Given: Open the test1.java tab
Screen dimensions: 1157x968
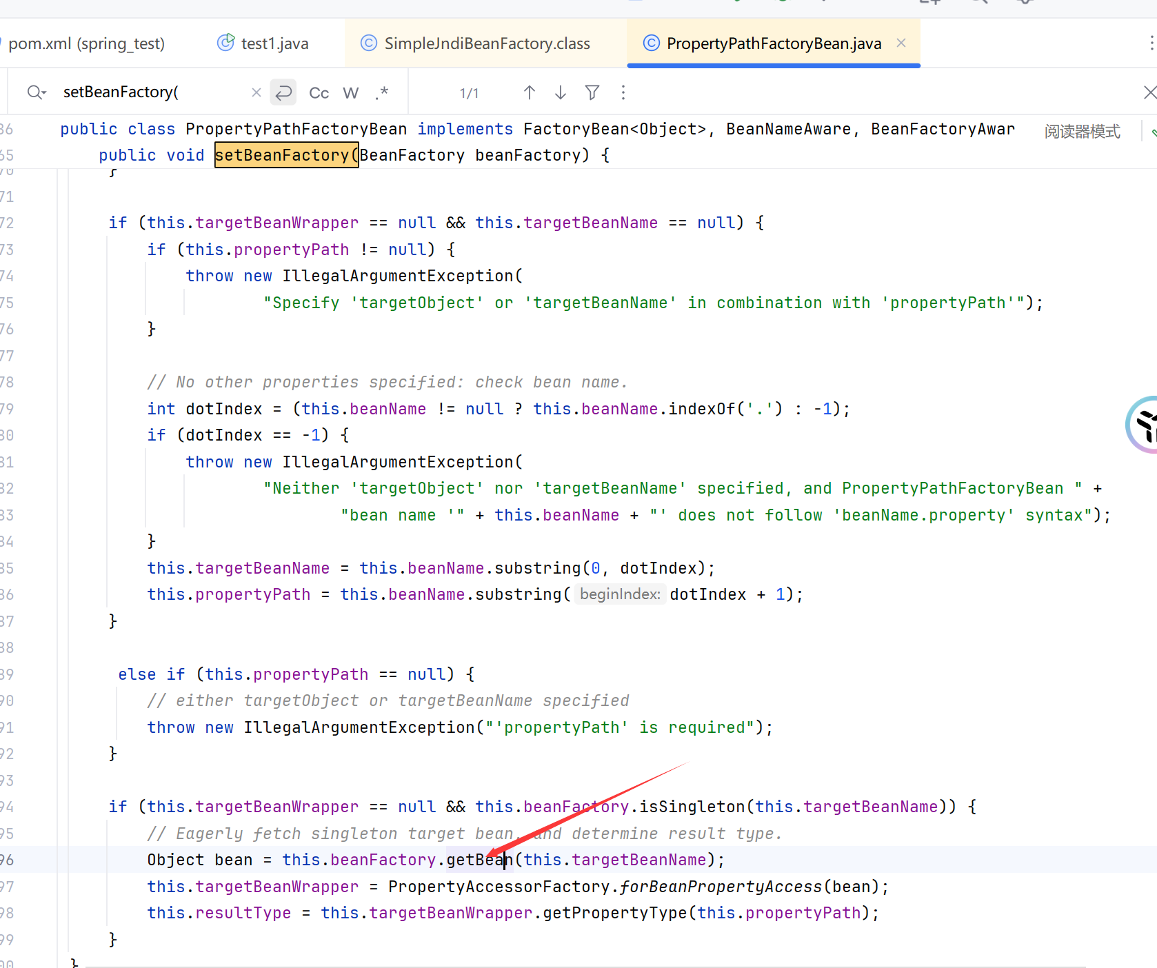Looking at the screenshot, I should pyautogui.click(x=263, y=43).
